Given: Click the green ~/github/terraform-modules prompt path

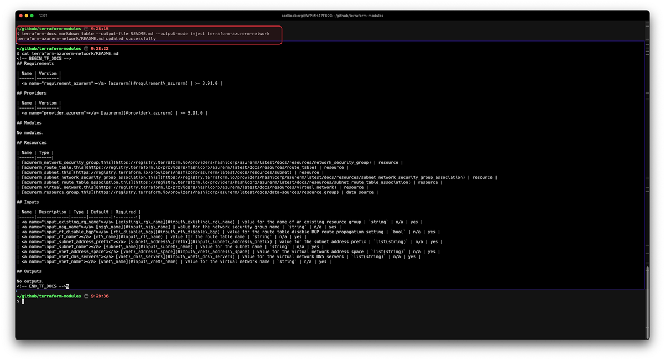Looking at the screenshot, I should click(x=48, y=28).
